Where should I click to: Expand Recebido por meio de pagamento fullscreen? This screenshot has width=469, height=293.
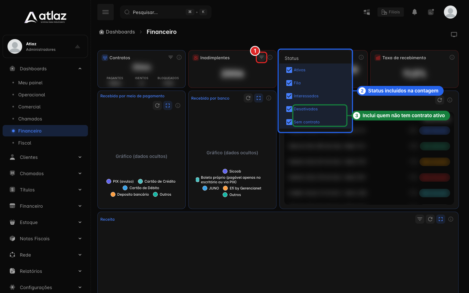168,105
